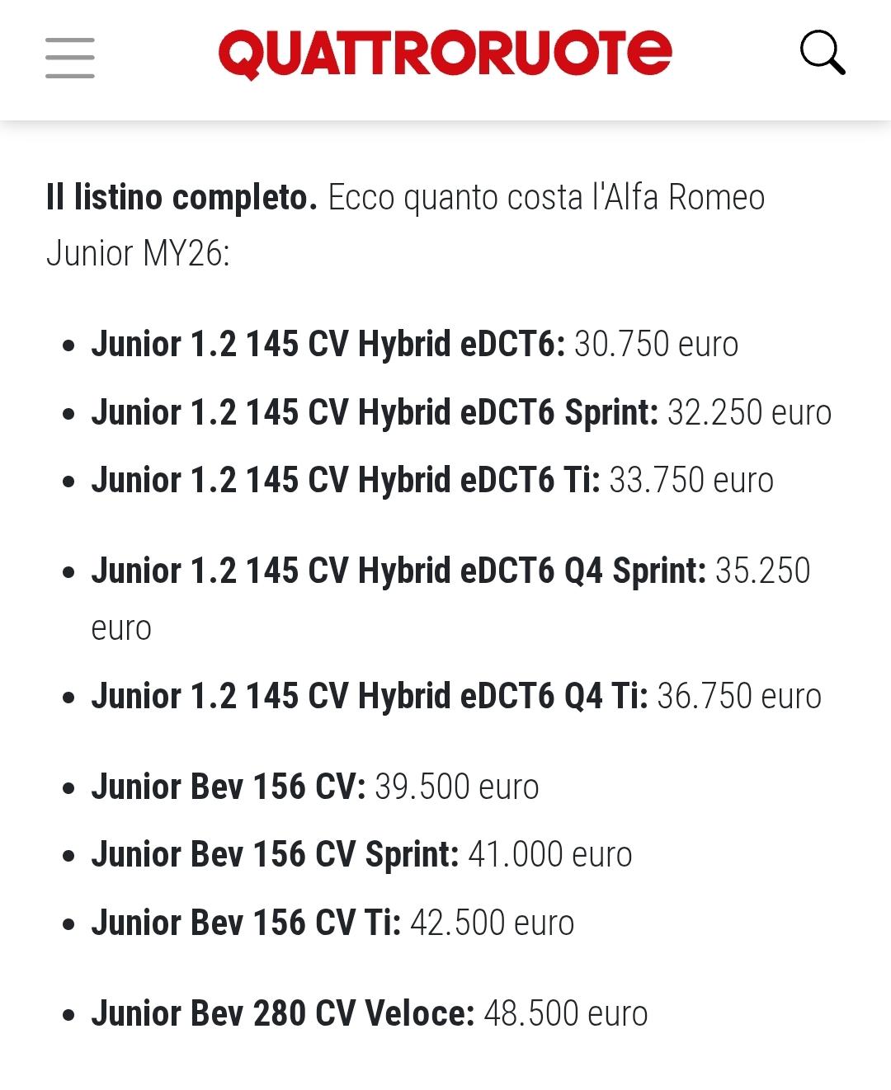Image resolution: width=891 pixels, height=1090 pixels.
Task: Select Junior Bev 156 CV Ti 42.500 euro
Action: pyautogui.click(x=332, y=923)
